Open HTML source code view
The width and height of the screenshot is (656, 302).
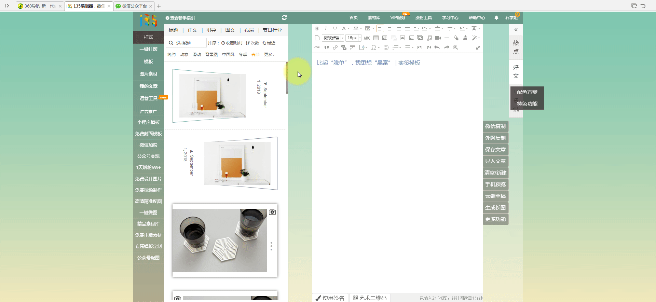(317, 47)
